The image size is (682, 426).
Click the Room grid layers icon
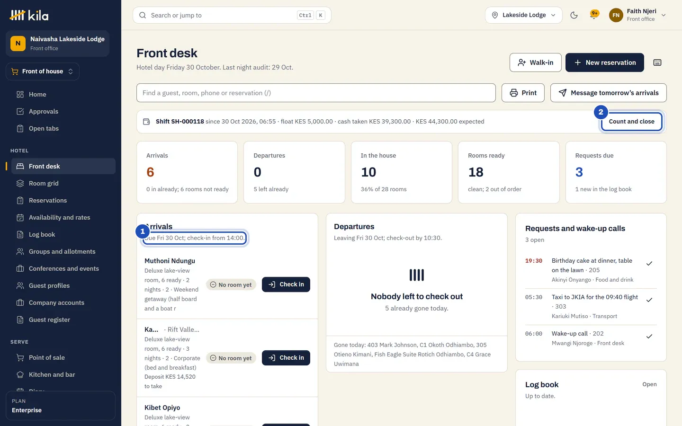pos(20,184)
